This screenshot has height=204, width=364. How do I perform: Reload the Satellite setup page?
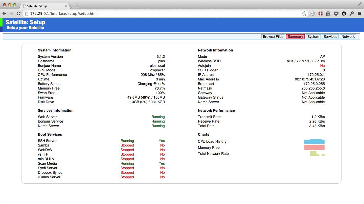pos(18,14)
